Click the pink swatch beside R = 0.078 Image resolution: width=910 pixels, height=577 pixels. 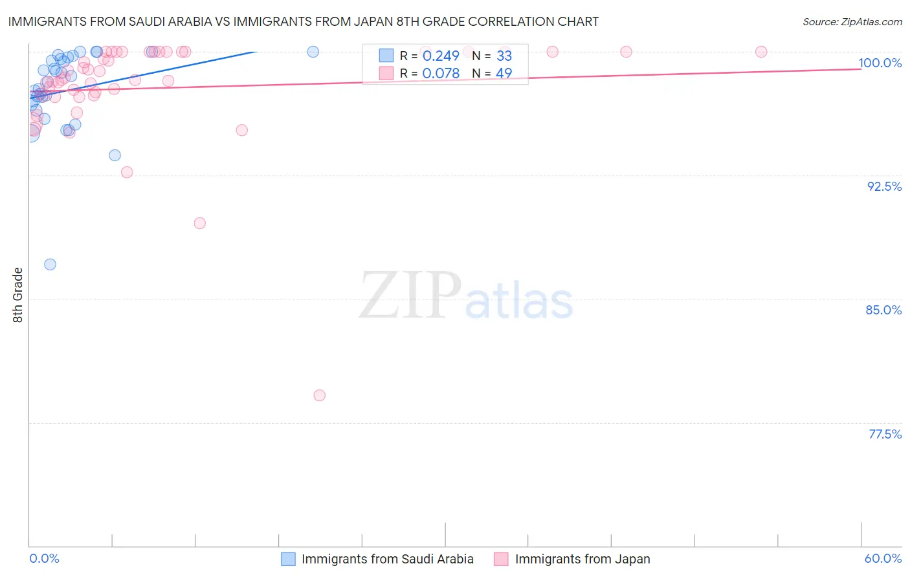point(386,73)
